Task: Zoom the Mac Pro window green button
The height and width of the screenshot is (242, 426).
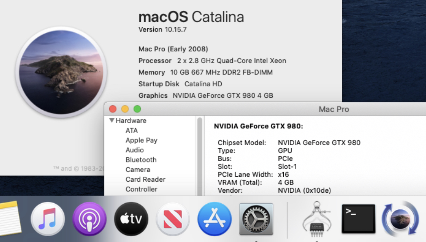Action: (x=137, y=109)
